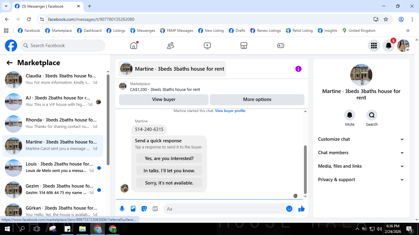Open the Gaming controller icon

tap(281, 46)
